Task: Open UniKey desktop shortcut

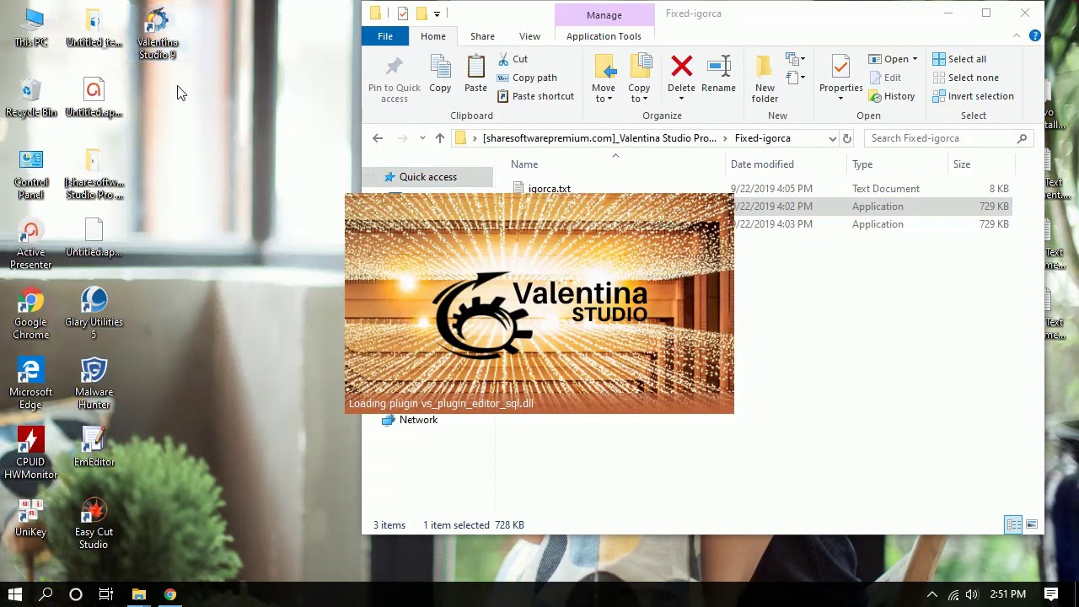Action: tap(31, 518)
